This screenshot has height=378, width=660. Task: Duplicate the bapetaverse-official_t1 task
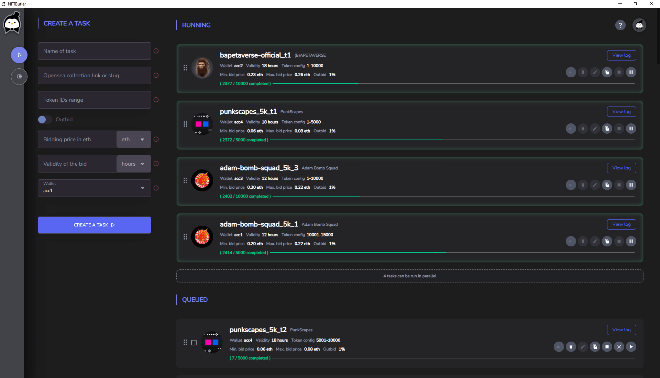607,72
